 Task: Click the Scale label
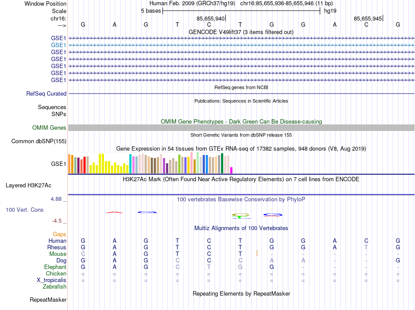pos(59,11)
